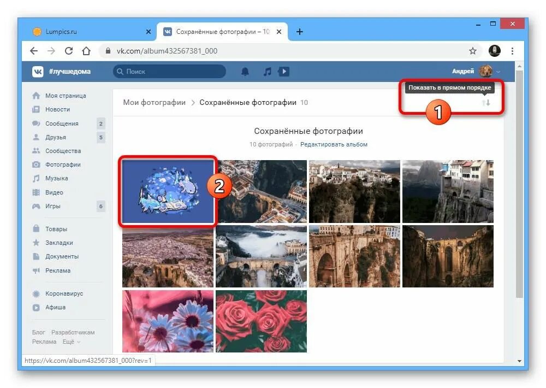Open Фотографии in sidebar
The height and width of the screenshot is (388, 546).
pyautogui.click(x=63, y=164)
